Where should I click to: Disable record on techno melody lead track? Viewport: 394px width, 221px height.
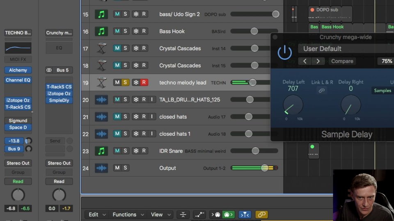[x=144, y=82]
